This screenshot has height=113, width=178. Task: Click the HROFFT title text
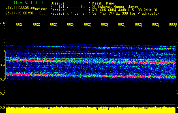coord(29,2)
